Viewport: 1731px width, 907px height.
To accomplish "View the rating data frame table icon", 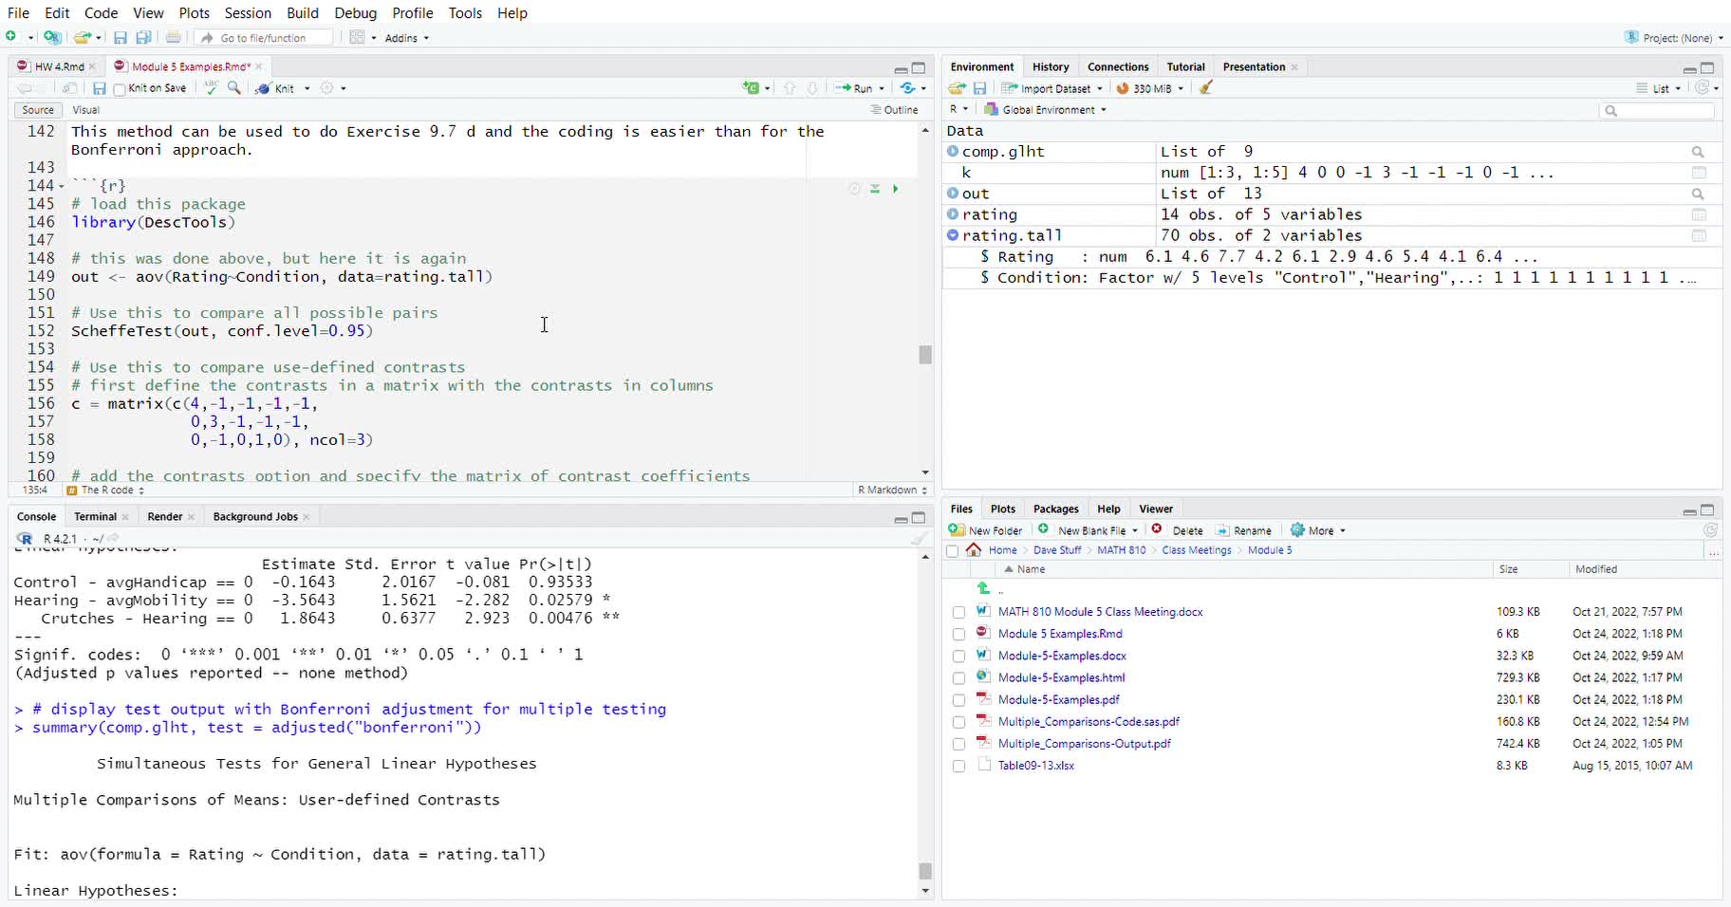I will click(x=1699, y=214).
